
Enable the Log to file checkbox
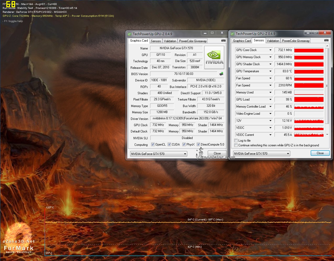click(236, 141)
